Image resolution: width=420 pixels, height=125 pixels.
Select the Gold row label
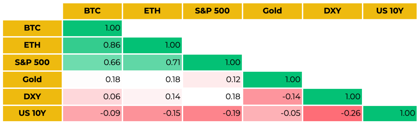32,80
